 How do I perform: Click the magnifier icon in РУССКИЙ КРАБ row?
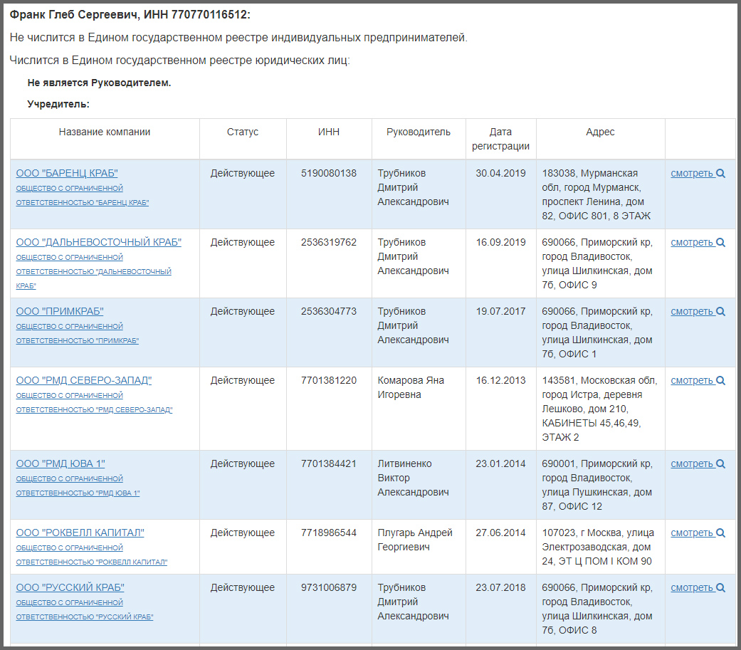coord(720,587)
